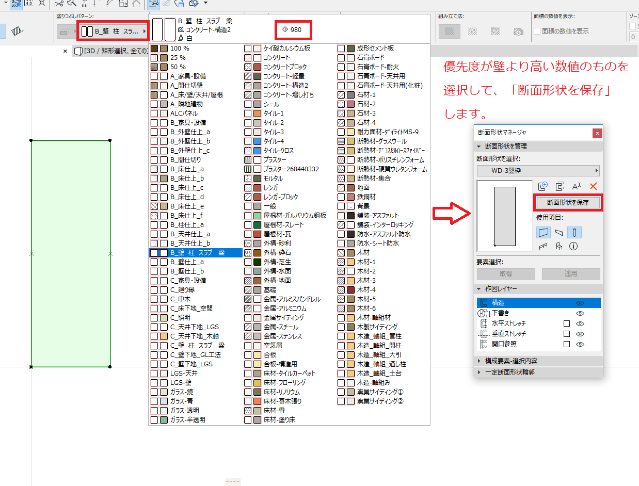Check the 水平ストレッチ layer checkbox
Screen dimensions: 639x486
point(567,323)
